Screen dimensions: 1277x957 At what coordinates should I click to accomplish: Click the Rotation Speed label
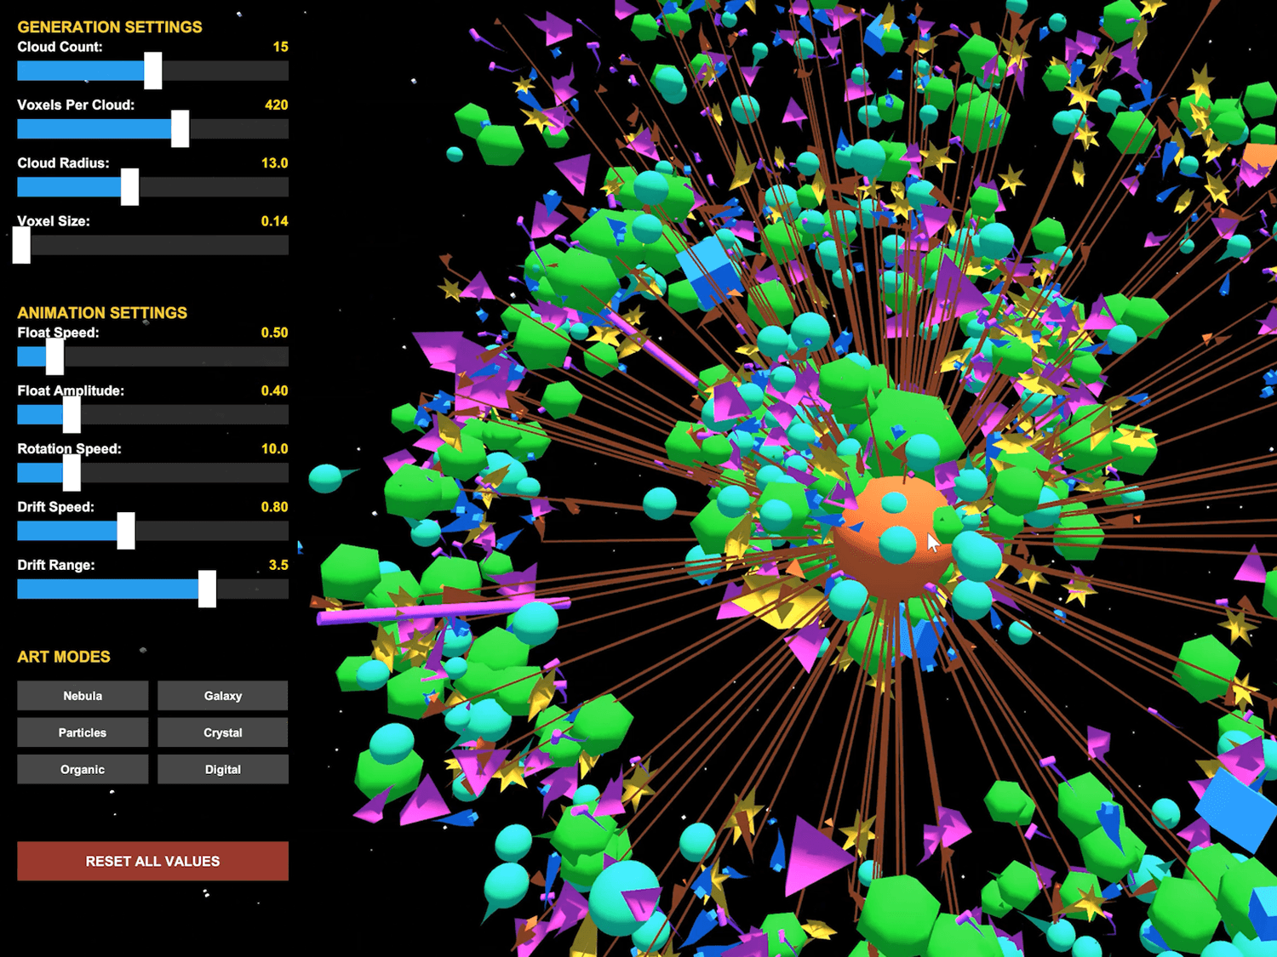69,448
